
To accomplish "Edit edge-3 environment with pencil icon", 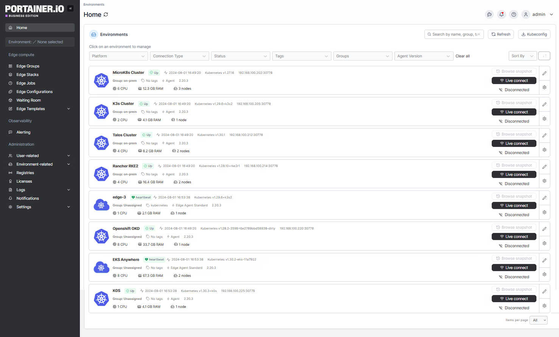I will [544, 198].
